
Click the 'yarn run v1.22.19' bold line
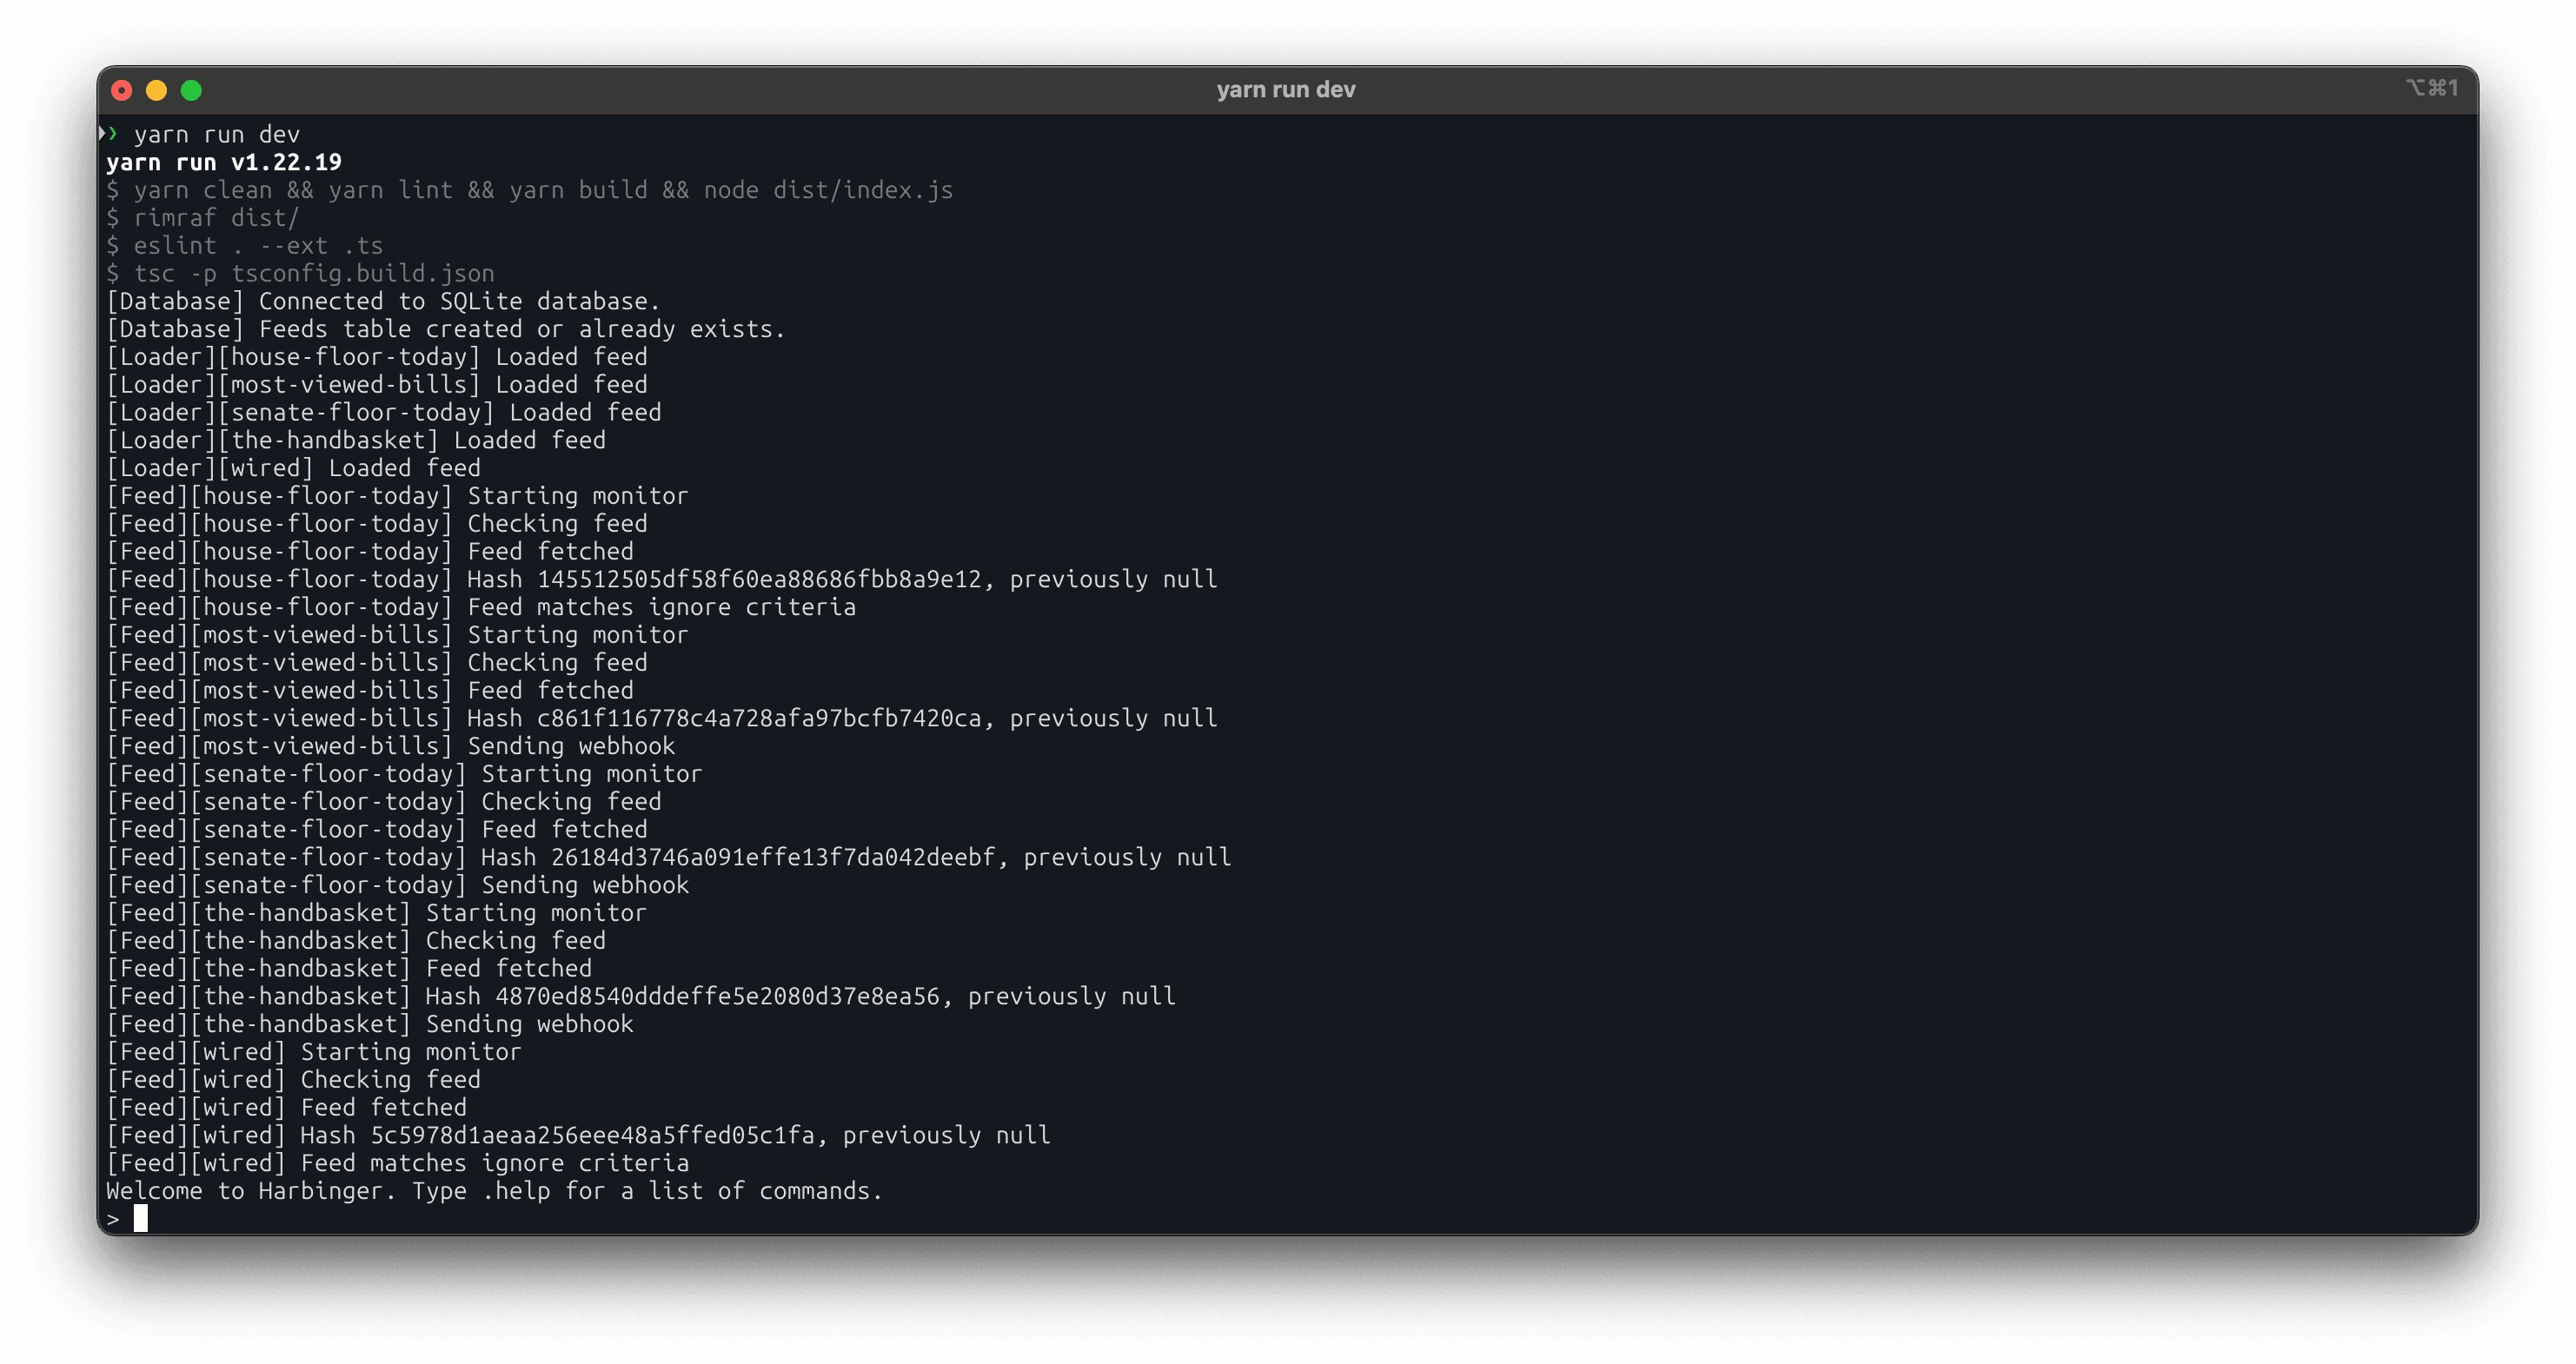point(224,162)
